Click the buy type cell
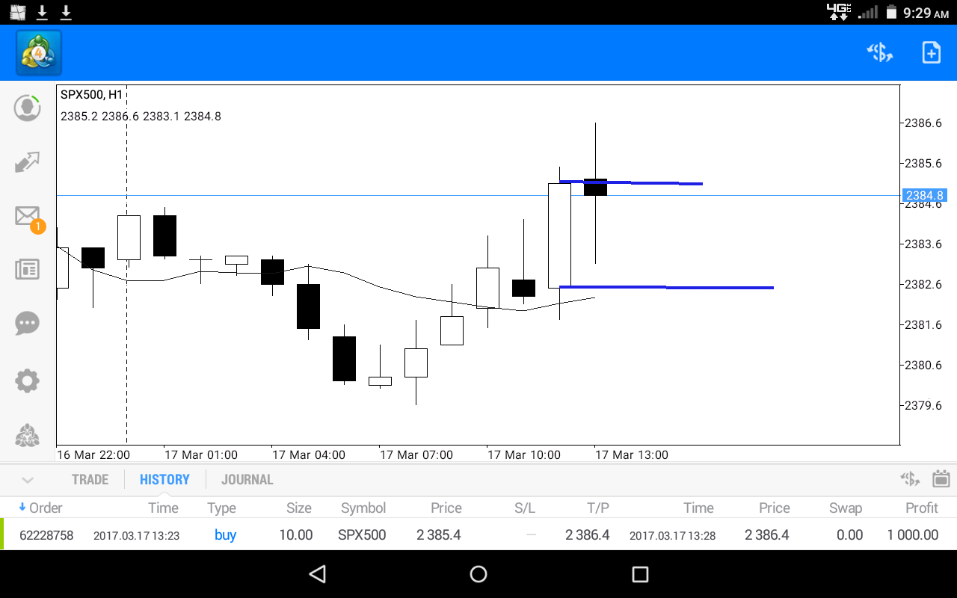Screen dimensions: 957x598 click(225, 535)
